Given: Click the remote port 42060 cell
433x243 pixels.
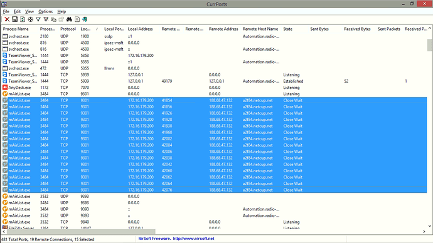Looking at the screenshot, I should (x=167, y=170).
